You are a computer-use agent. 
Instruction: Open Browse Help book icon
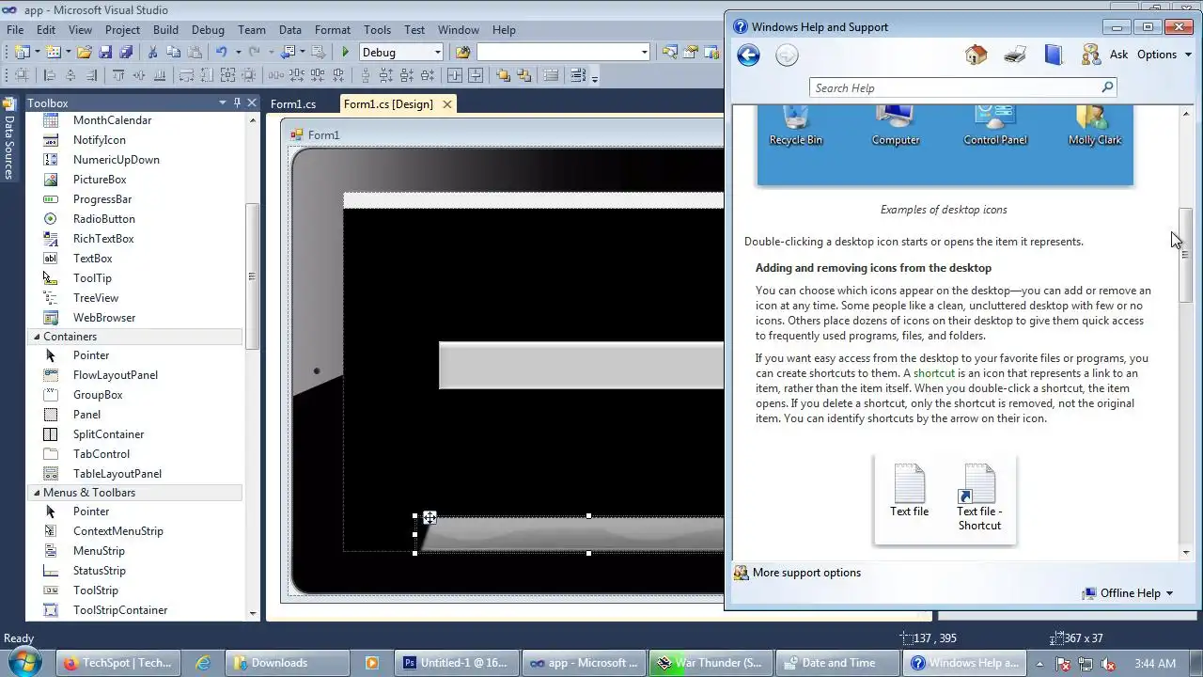click(x=1054, y=55)
